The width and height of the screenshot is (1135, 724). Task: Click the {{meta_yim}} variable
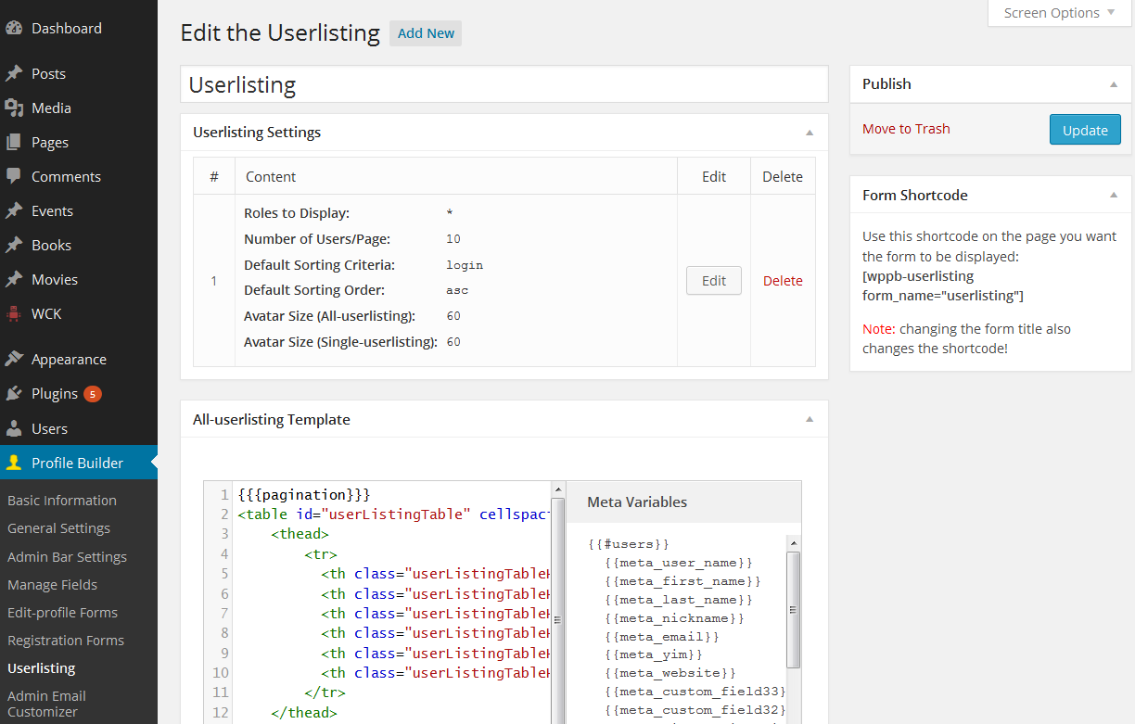[654, 655]
